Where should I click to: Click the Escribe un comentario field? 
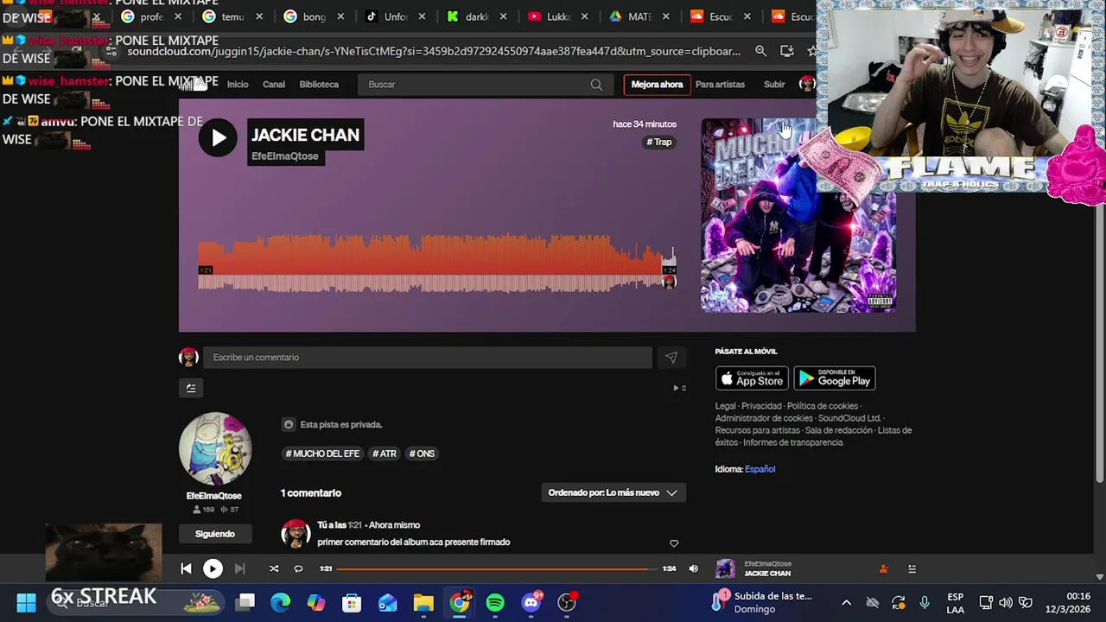[x=428, y=358]
